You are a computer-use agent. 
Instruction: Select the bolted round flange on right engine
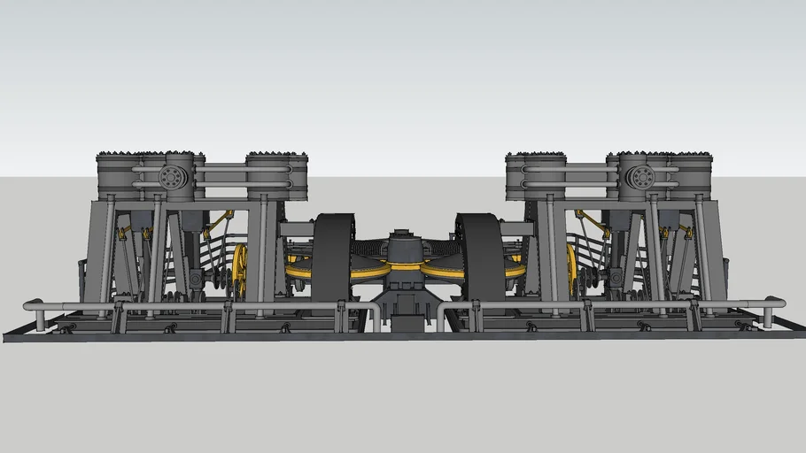[641, 178]
